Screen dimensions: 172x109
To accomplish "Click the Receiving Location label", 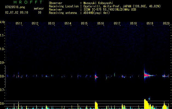I will pos(64,6).
